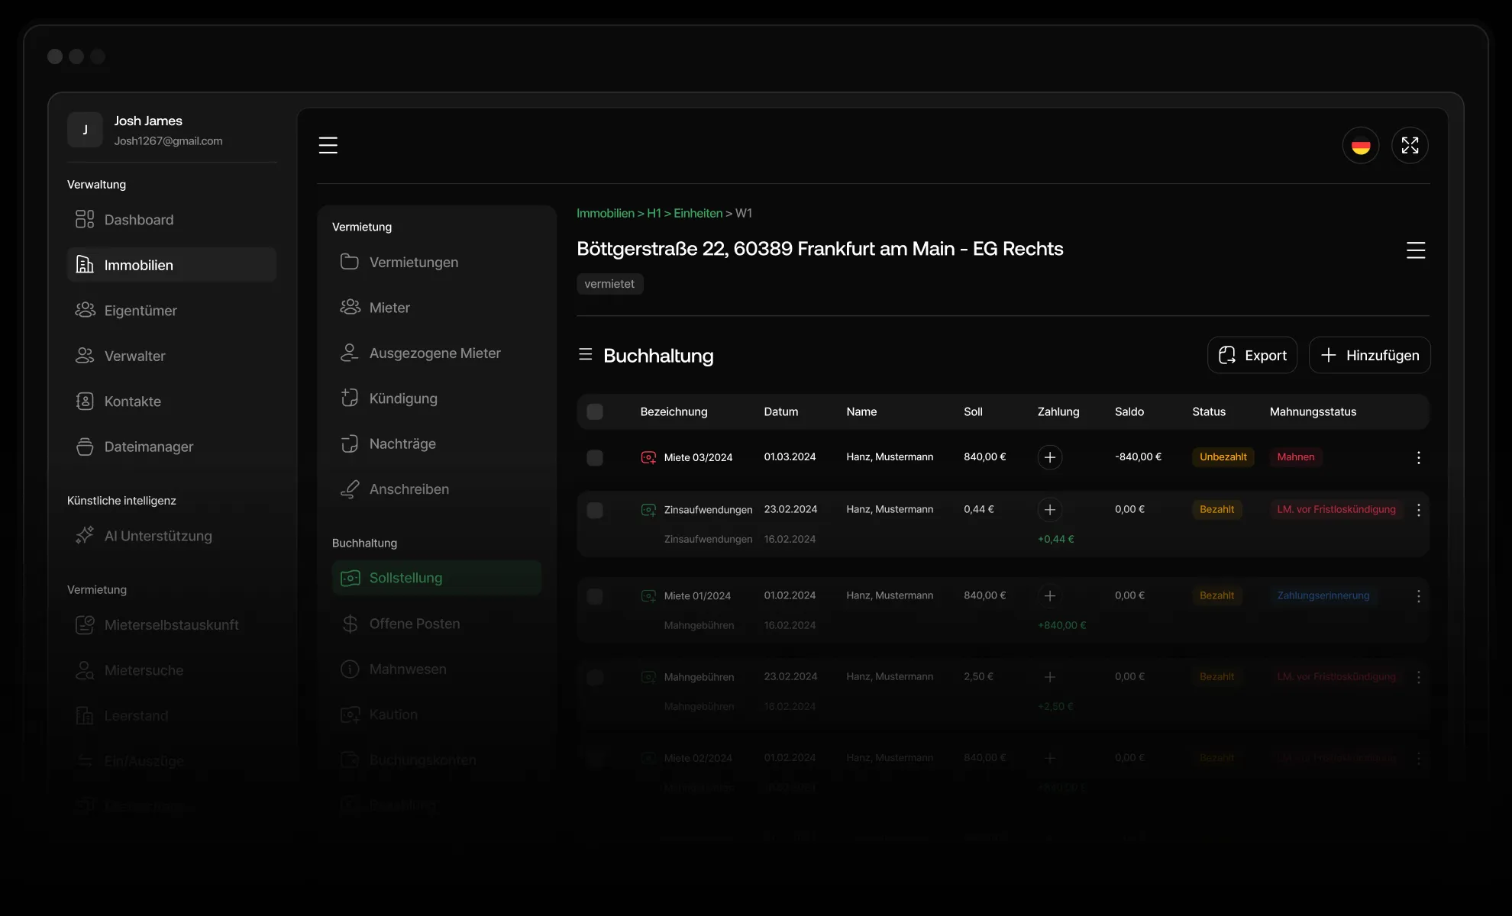Toggle the select-all checkbox in table header
This screenshot has height=916, width=1512.
tap(594, 411)
